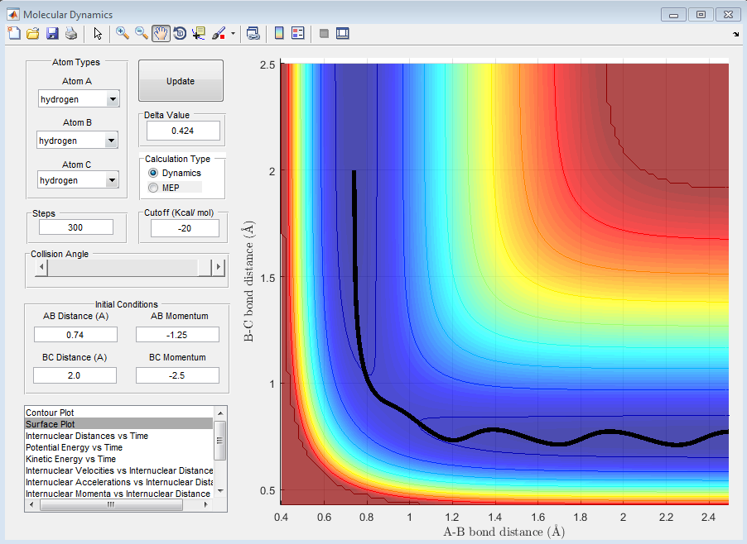Image resolution: width=747 pixels, height=544 pixels.
Task: Toggle the Pan hand tool
Action: pos(161,33)
